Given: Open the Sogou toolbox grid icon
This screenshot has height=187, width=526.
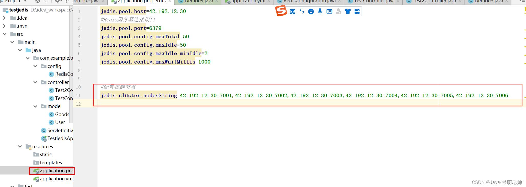Looking at the screenshot, I should (357, 11).
